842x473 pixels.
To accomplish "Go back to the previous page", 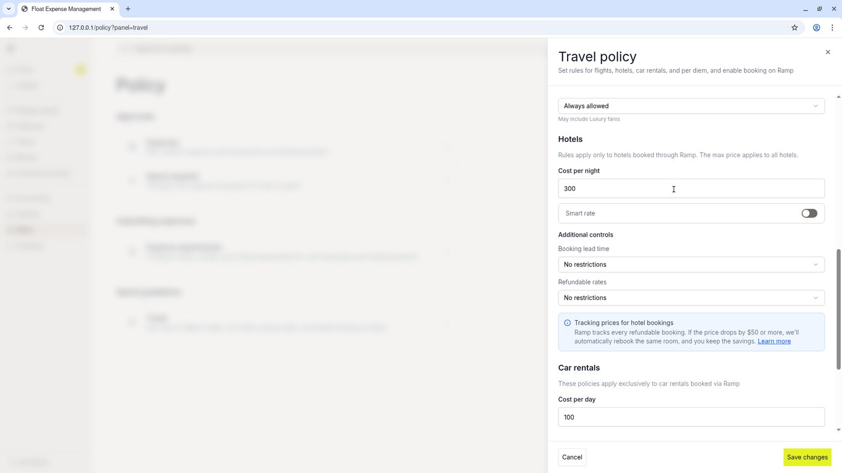I will point(10,28).
